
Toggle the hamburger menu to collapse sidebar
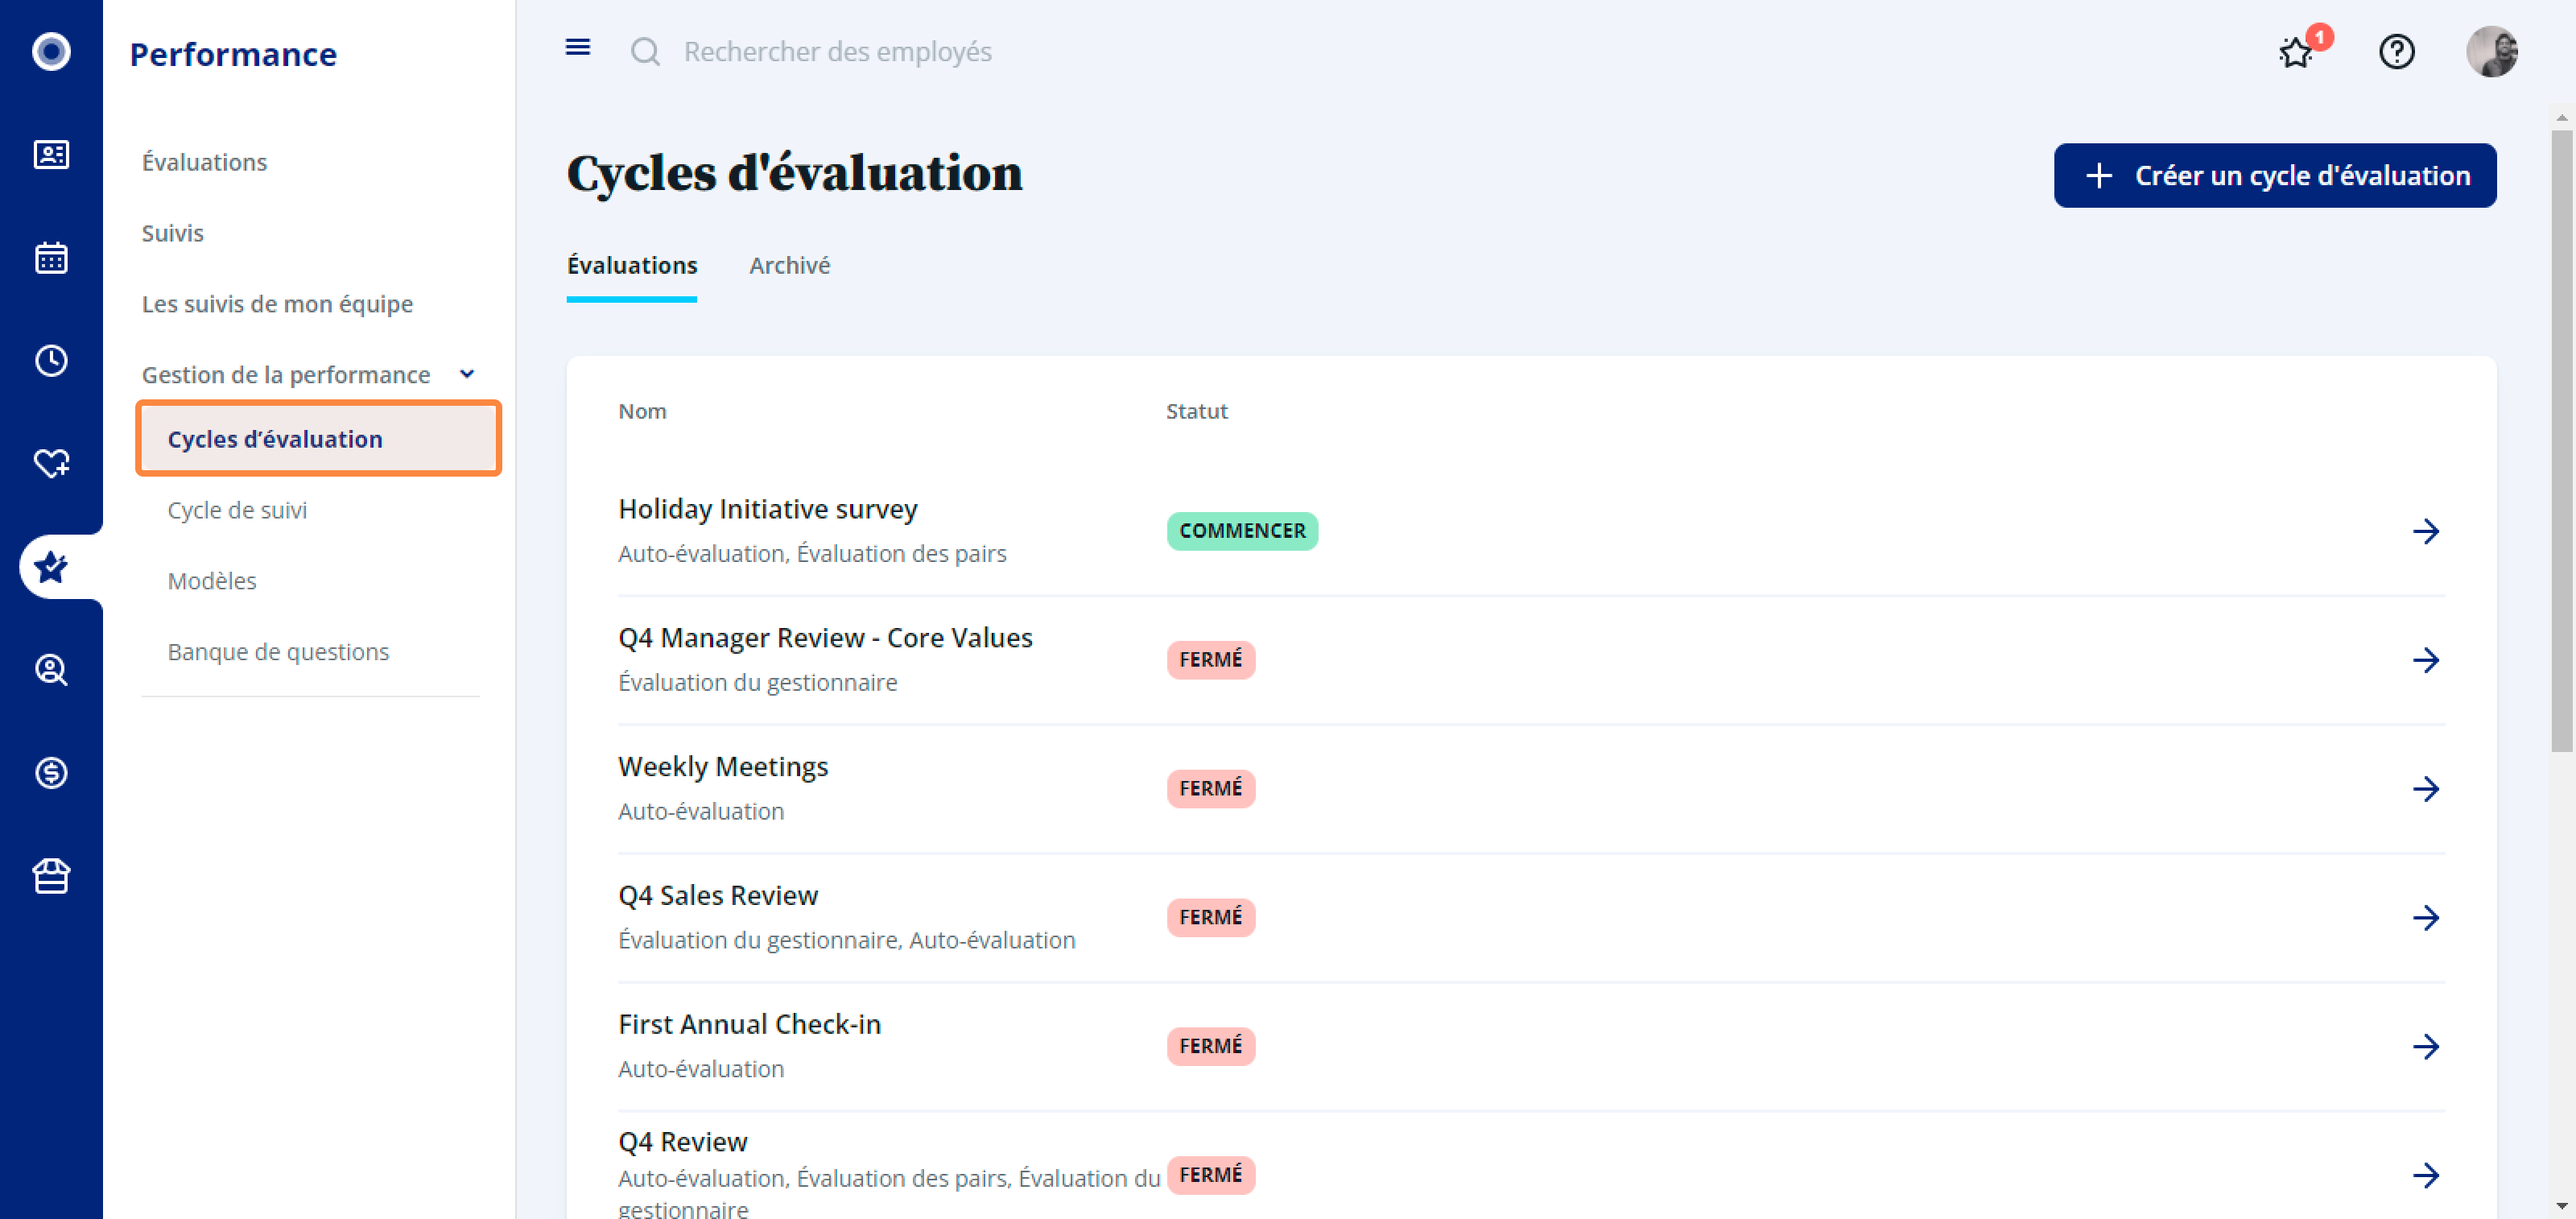pyautogui.click(x=578, y=48)
